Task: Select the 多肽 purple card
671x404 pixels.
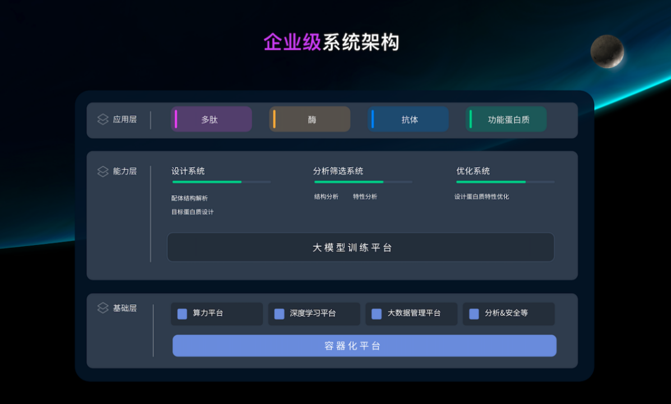Action: click(x=212, y=120)
